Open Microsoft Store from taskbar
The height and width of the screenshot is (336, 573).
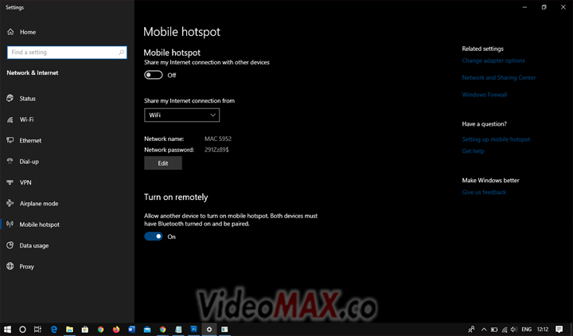click(x=85, y=330)
